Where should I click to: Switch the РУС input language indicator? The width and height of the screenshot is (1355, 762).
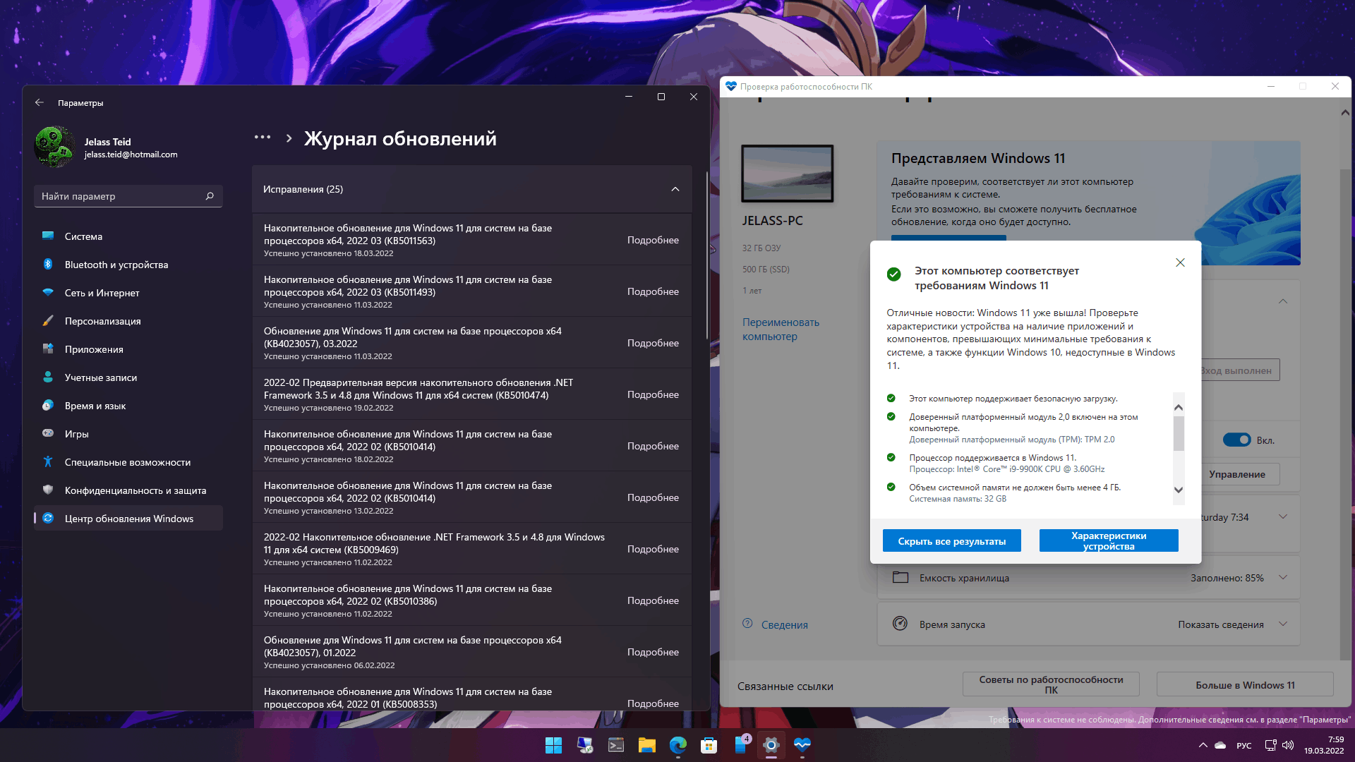pos(1243,745)
